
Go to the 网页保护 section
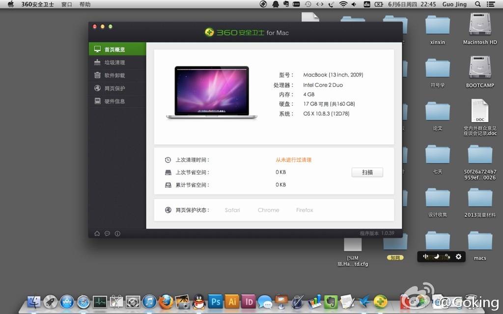(x=117, y=88)
